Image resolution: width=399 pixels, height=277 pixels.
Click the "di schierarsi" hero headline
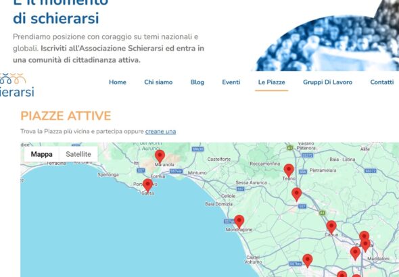(56, 18)
